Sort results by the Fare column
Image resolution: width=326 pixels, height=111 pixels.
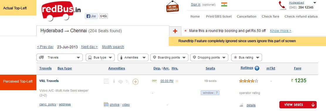[x=298, y=68]
